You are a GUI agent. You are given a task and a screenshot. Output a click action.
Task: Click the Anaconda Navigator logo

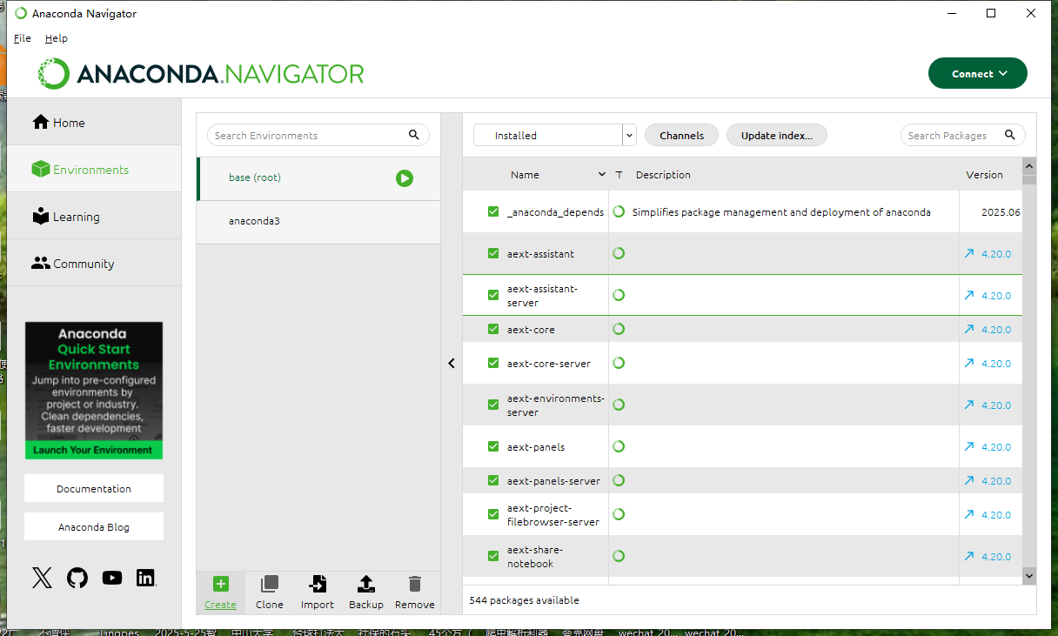pos(201,74)
